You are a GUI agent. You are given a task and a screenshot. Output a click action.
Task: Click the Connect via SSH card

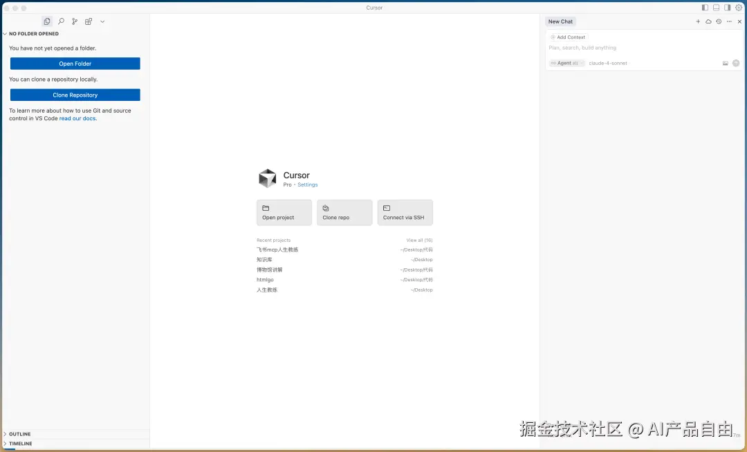(x=405, y=213)
